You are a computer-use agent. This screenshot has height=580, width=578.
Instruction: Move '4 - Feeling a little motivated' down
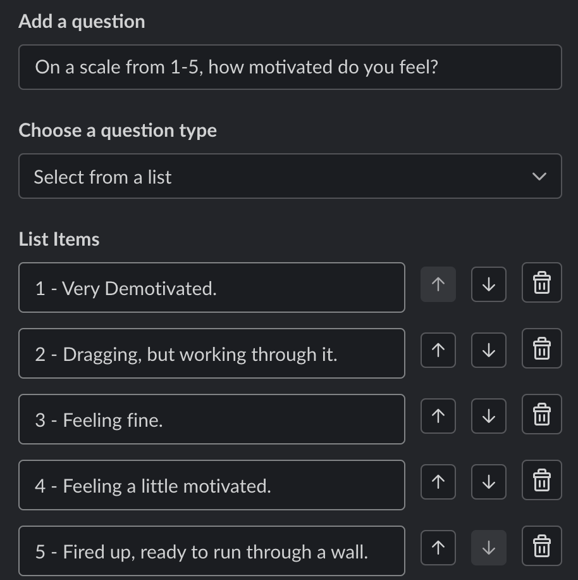point(488,482)
